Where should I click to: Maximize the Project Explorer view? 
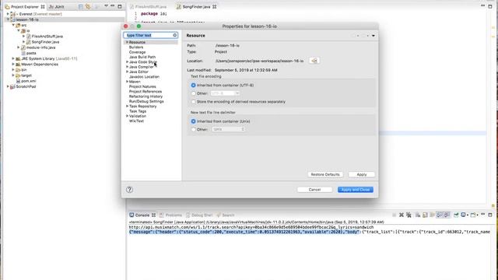[120, 6]
